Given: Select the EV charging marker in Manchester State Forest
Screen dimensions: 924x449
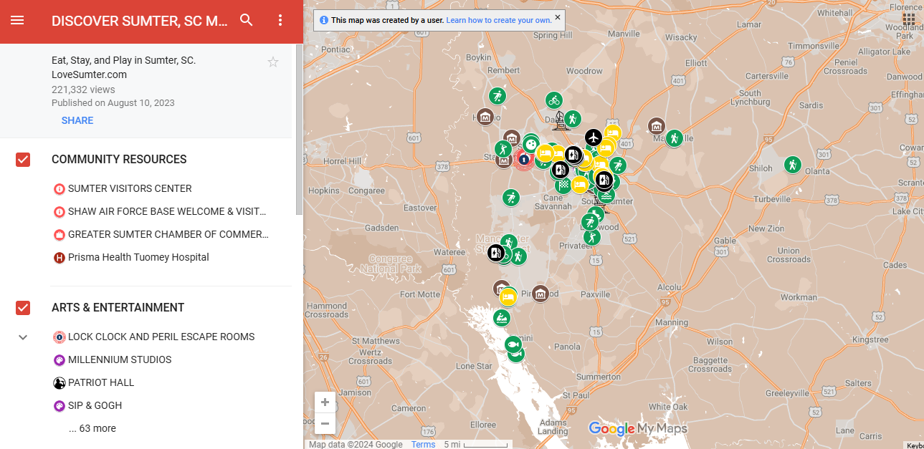Looking at the screenshot, I should tap(496, 252).
